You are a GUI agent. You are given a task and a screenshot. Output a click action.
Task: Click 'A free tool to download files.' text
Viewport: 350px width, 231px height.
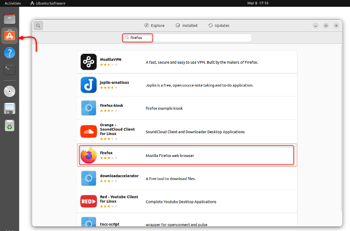(x=171, y=179)
